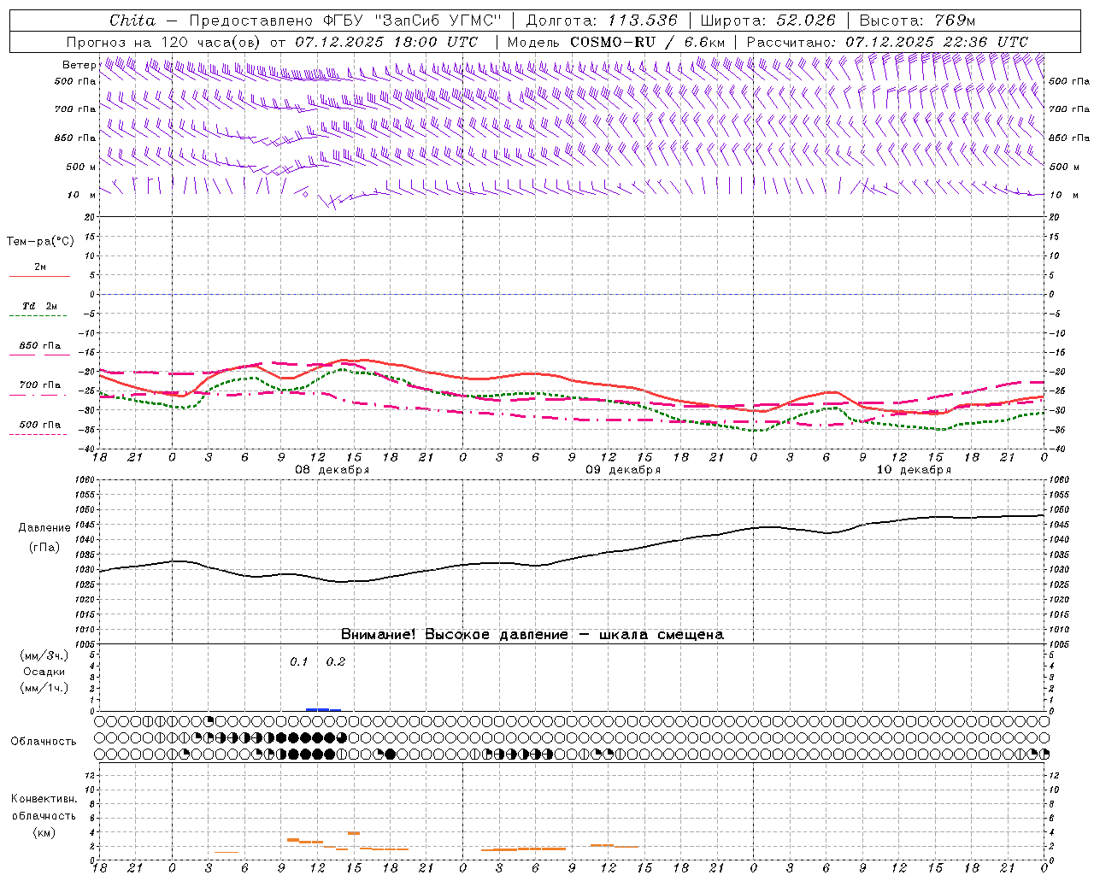Click the "700 гПа" temperature legend entry
This screenshot has width=1094, height=875.
tap(39, 385)
